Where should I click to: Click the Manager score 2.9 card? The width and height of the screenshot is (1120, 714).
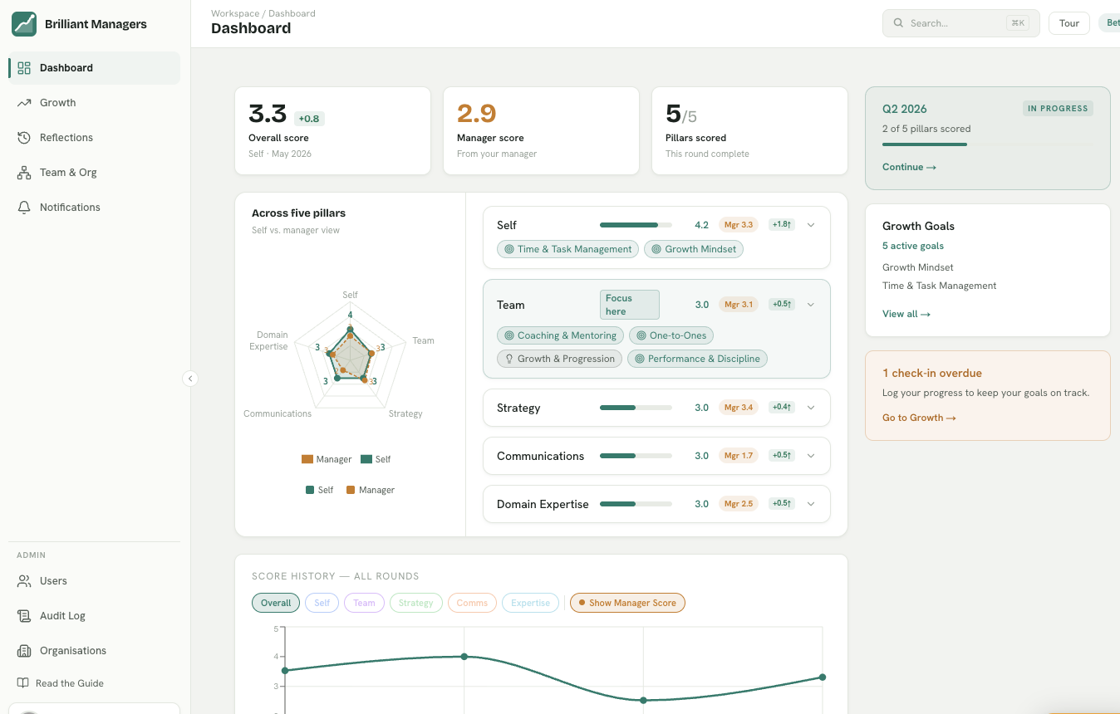pos(542,131)
